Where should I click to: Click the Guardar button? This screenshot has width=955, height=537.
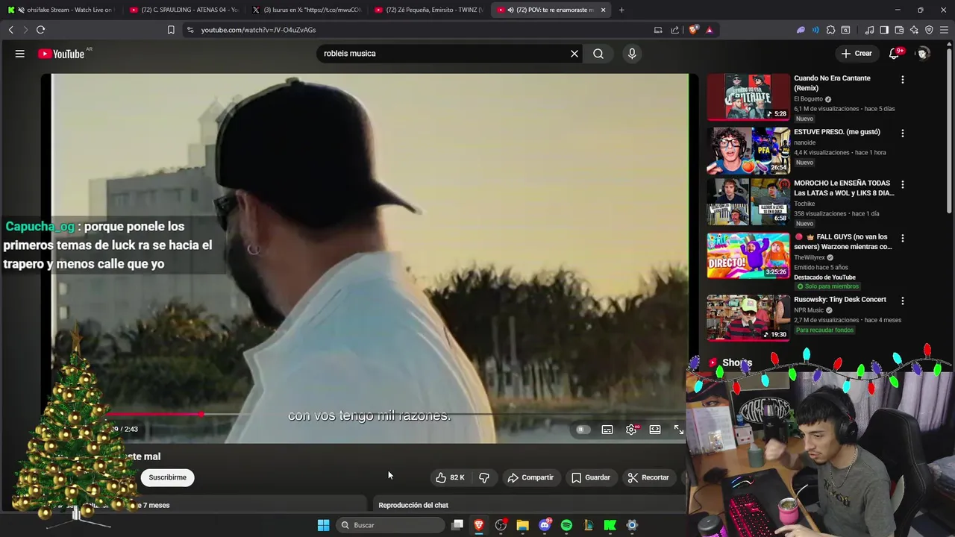pos(591,477)
